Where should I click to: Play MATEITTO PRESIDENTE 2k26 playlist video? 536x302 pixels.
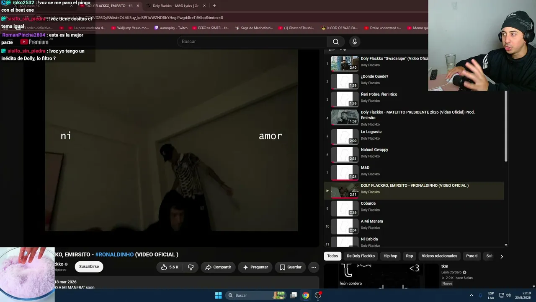[414, 117]
